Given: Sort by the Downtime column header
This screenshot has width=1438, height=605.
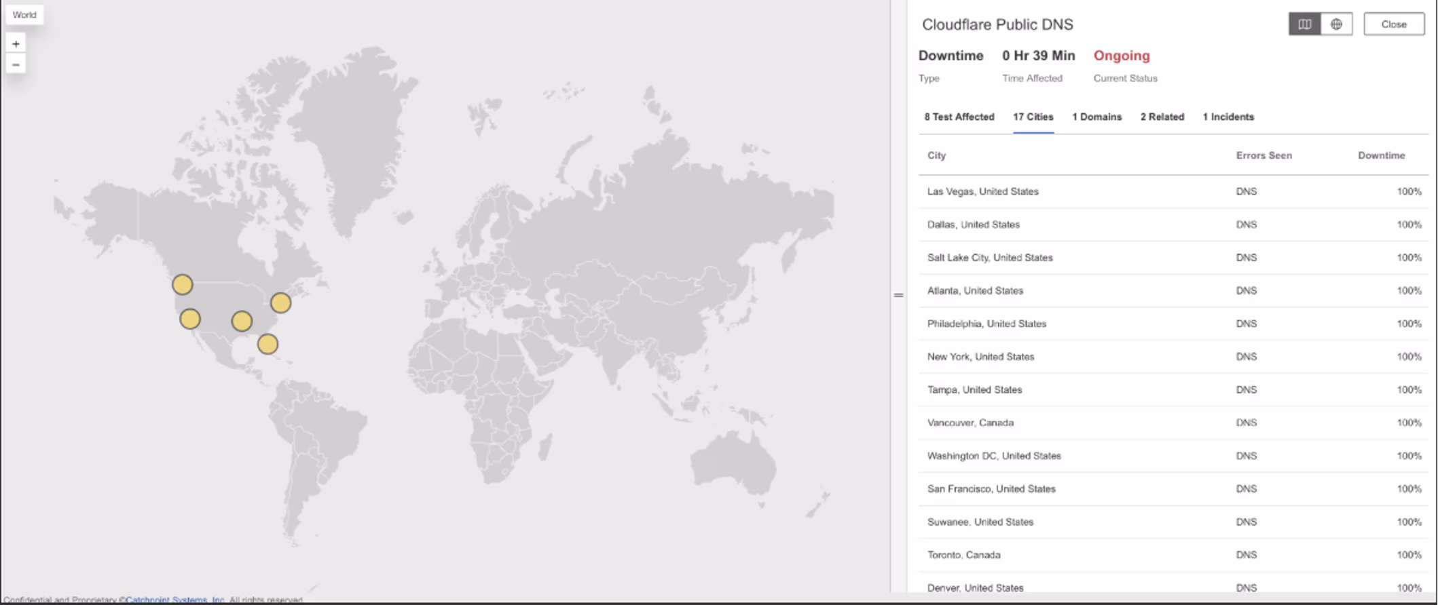Looking at the screenshot, I should [x=1381, y=155].
